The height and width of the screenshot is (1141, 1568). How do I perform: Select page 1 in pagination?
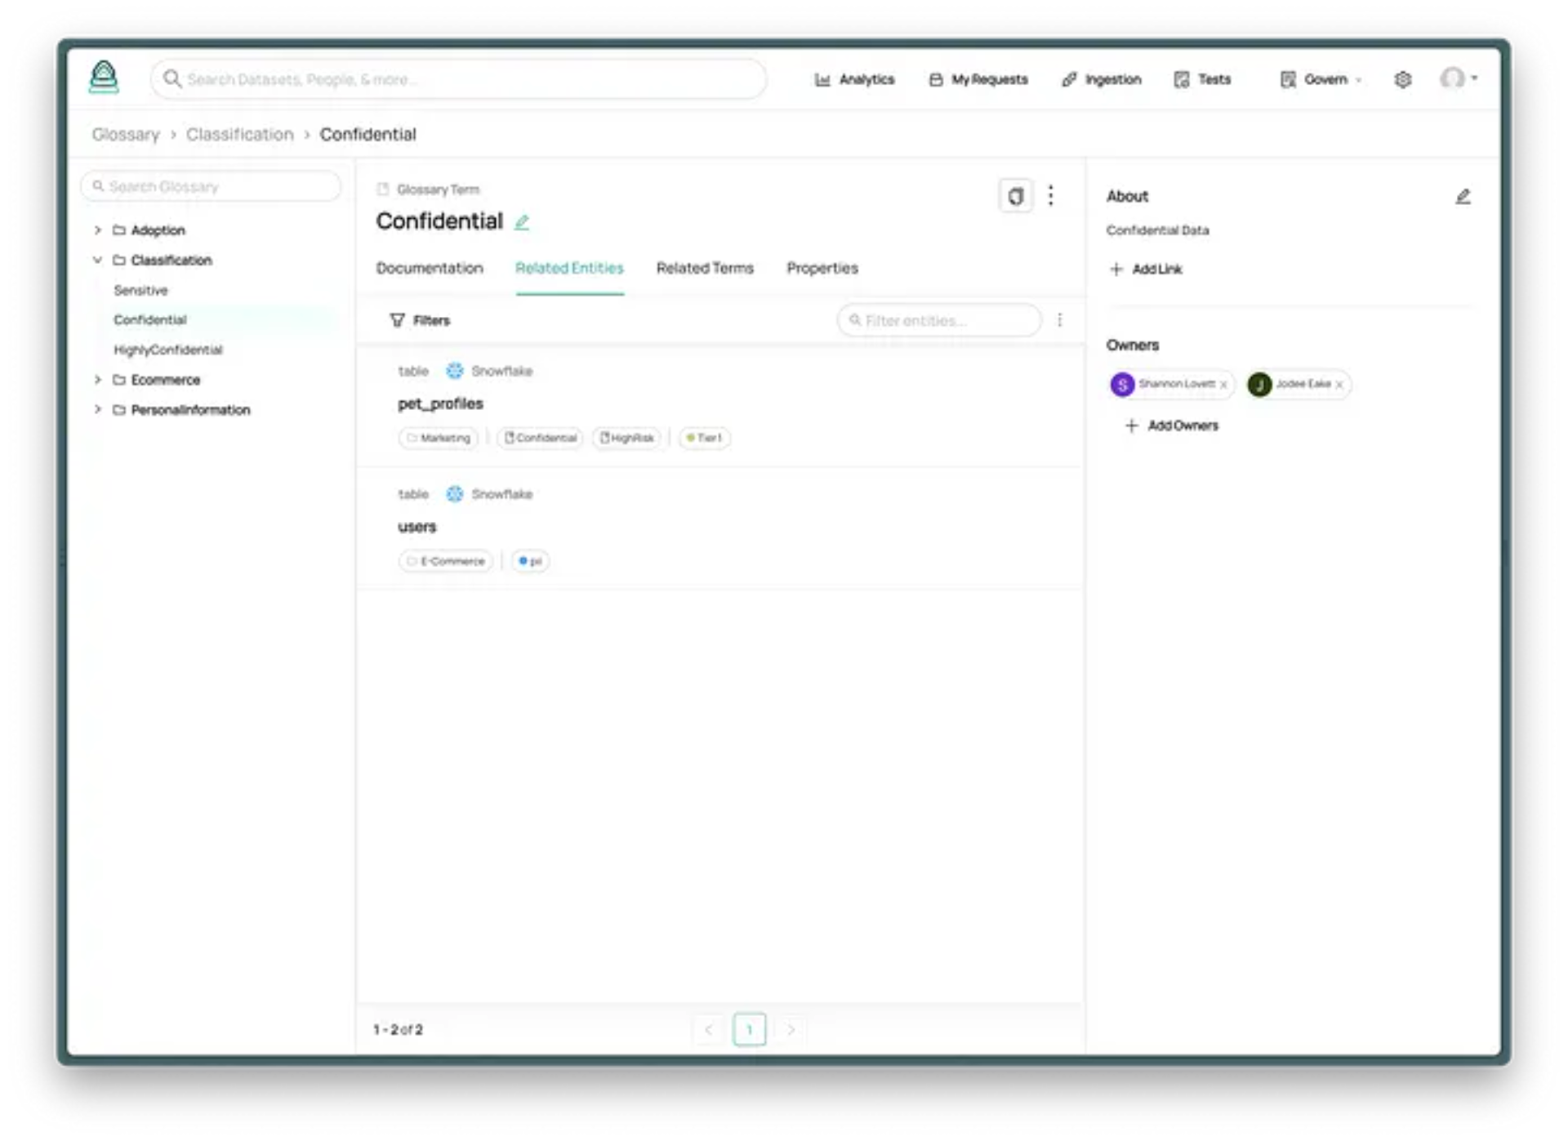click(x=749, y=1029)
